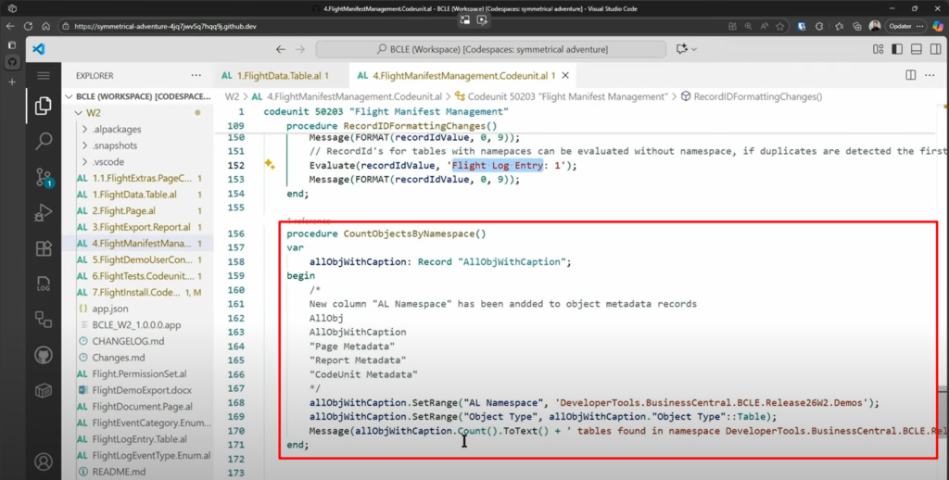
Task: Click the sparkle code action icon at line 152
Action: pos(270,165)
